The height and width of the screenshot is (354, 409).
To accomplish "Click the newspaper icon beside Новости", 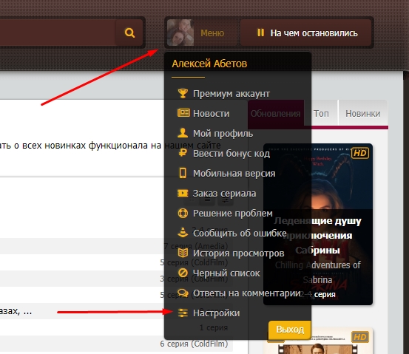I will (183, 113).
